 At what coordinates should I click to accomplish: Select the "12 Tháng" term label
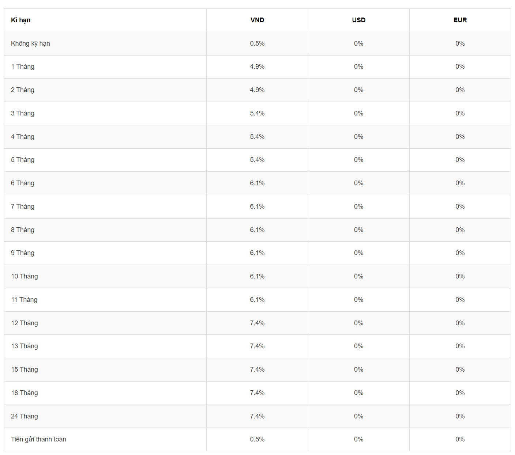pos(25,323)
